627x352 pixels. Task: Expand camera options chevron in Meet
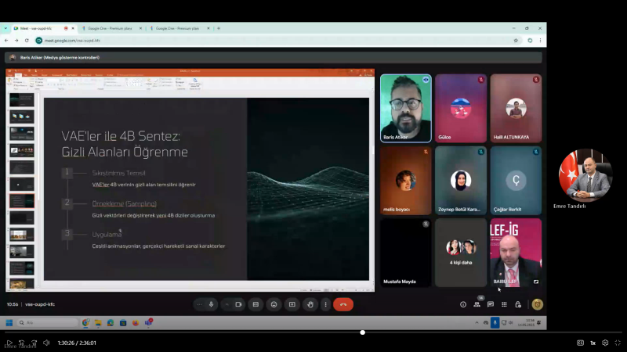[x=227, y=304]
